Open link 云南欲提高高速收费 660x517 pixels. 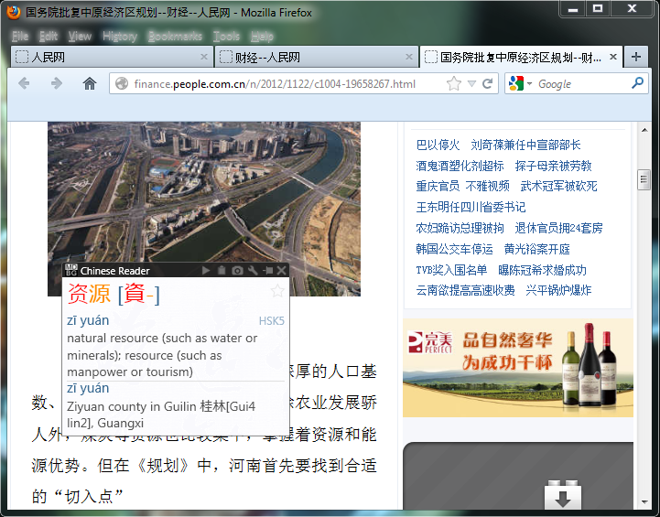(465, 290)
